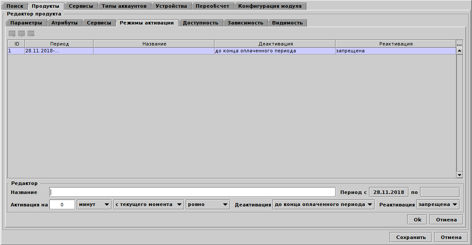The height and width of the screenshot is (245, 472).
Task: Click the Сохранить button
Action: [411, 237]
